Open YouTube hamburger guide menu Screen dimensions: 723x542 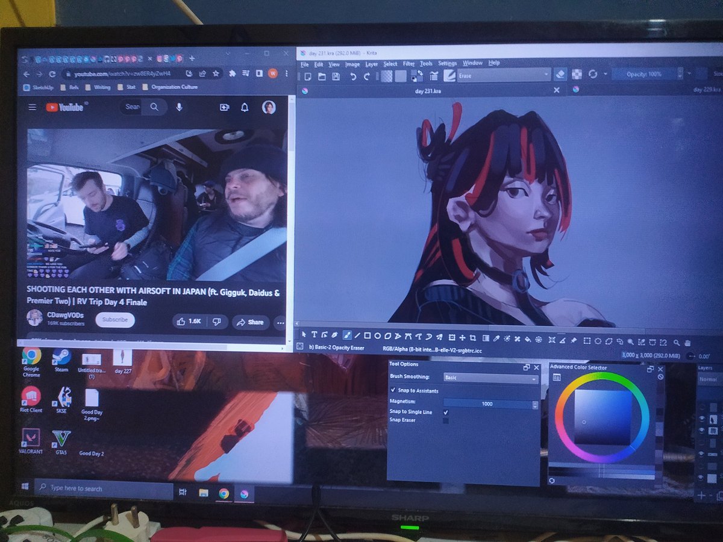tap(32, 107)
